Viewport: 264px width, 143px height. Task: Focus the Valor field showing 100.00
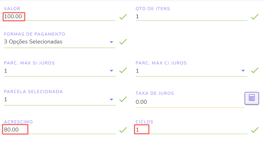[x=56, y=17]
